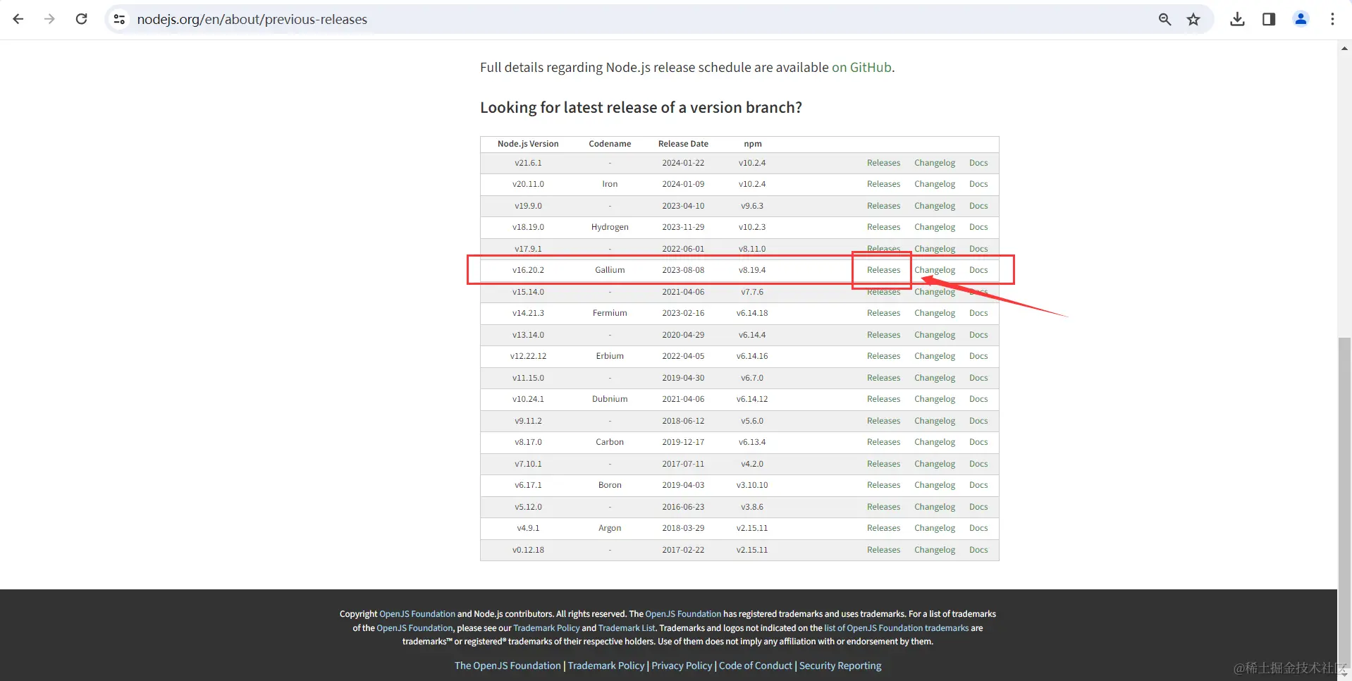Image resolution: width=1352 pixels, height=681 pixels.
Task: Open Releases link for v12.22.12 Erbium
Action: coord(883,356)
